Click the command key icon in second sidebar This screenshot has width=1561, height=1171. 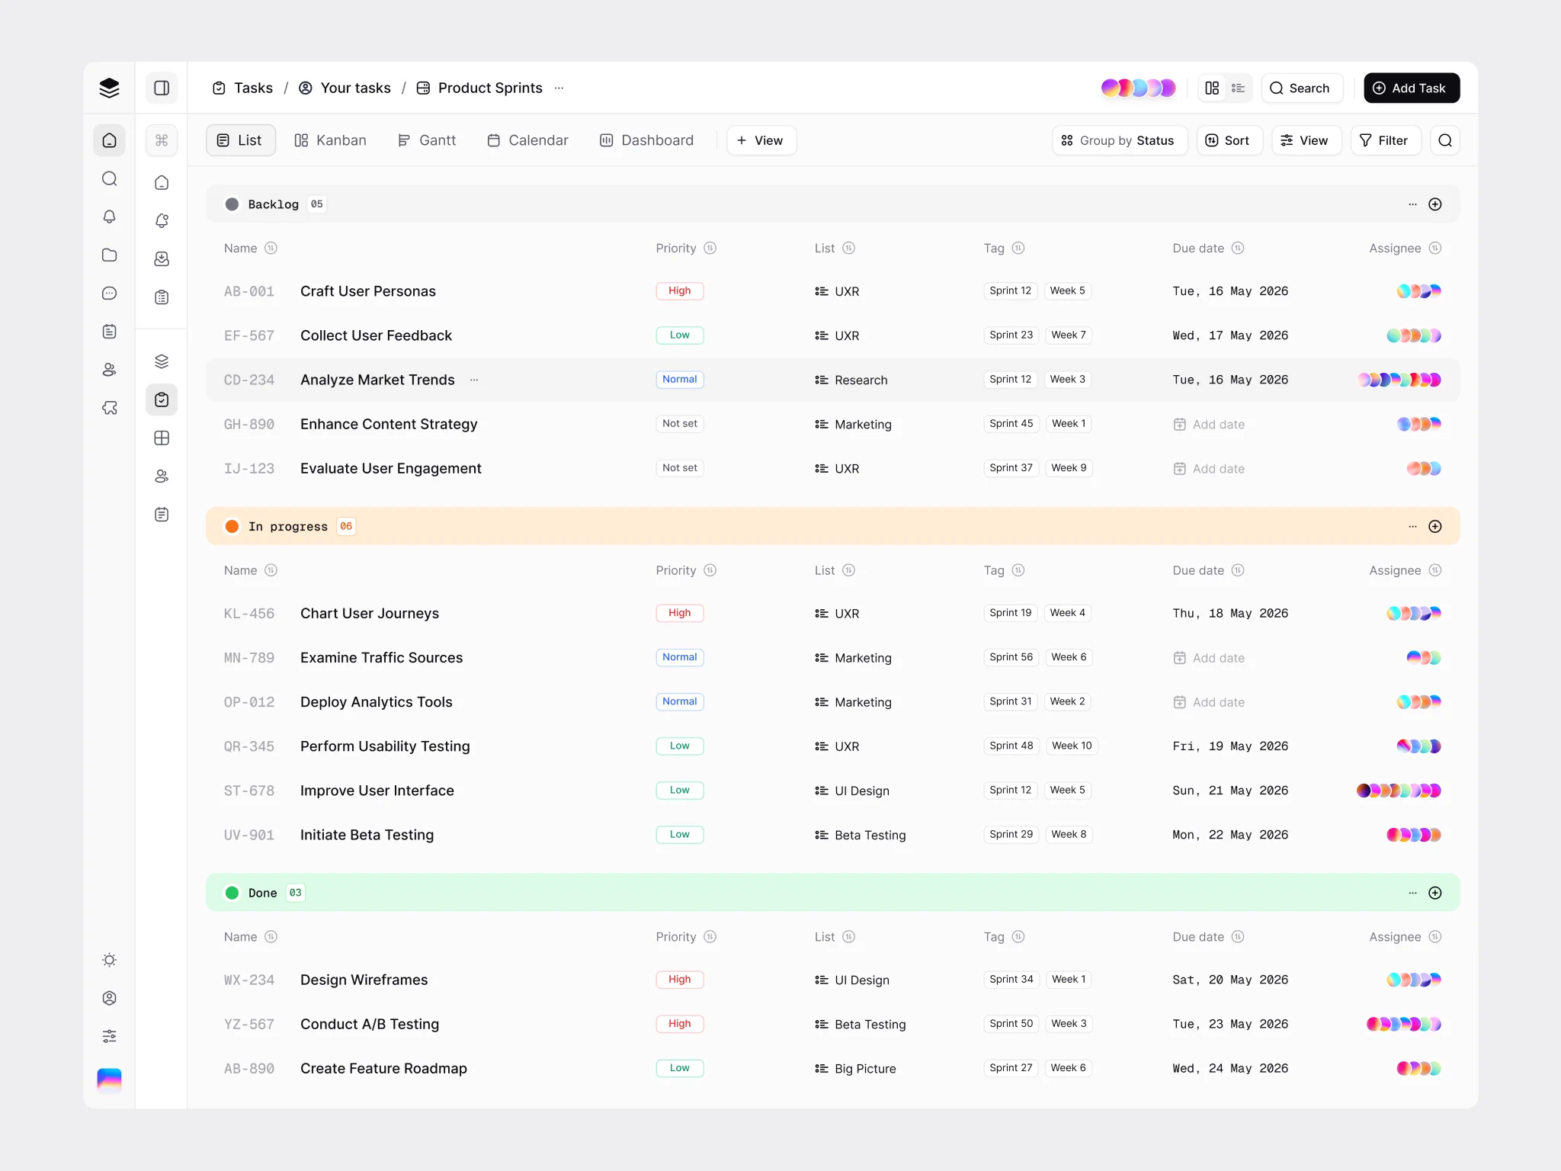pyautogui.click(x=162, y=140)
